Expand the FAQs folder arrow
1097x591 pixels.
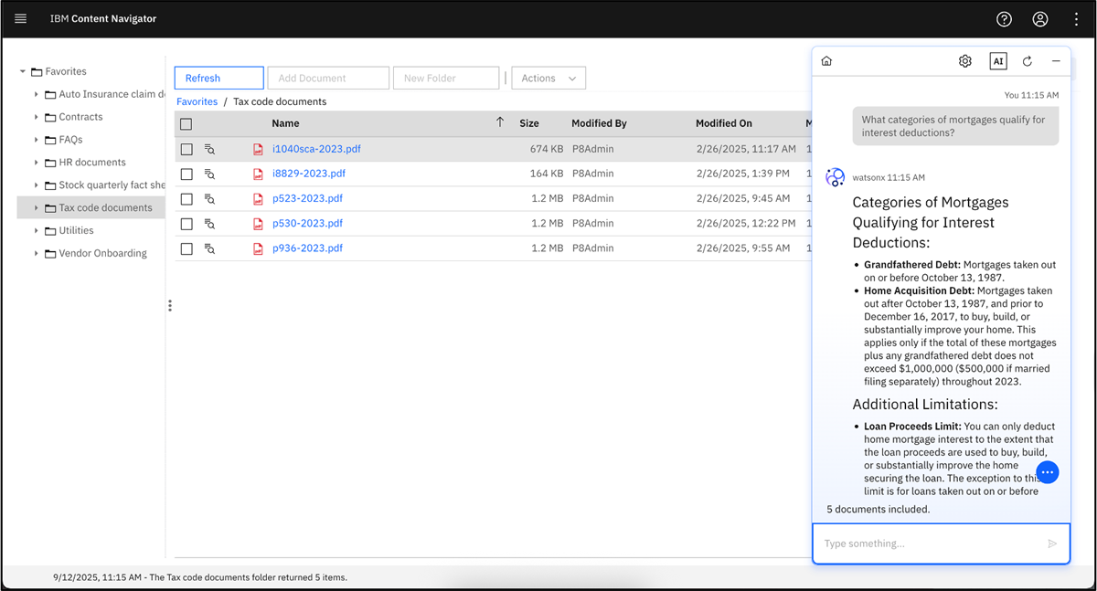coord(37,140)
